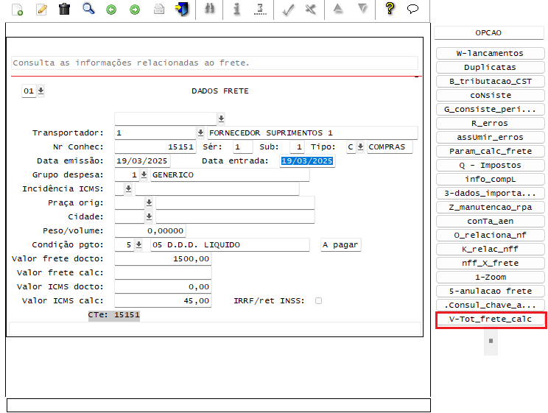The height and width of the screenshot is (413, 548).
Task: Click the K_relac_nff button
Action: pyautogui.click(x=490, y=249)
